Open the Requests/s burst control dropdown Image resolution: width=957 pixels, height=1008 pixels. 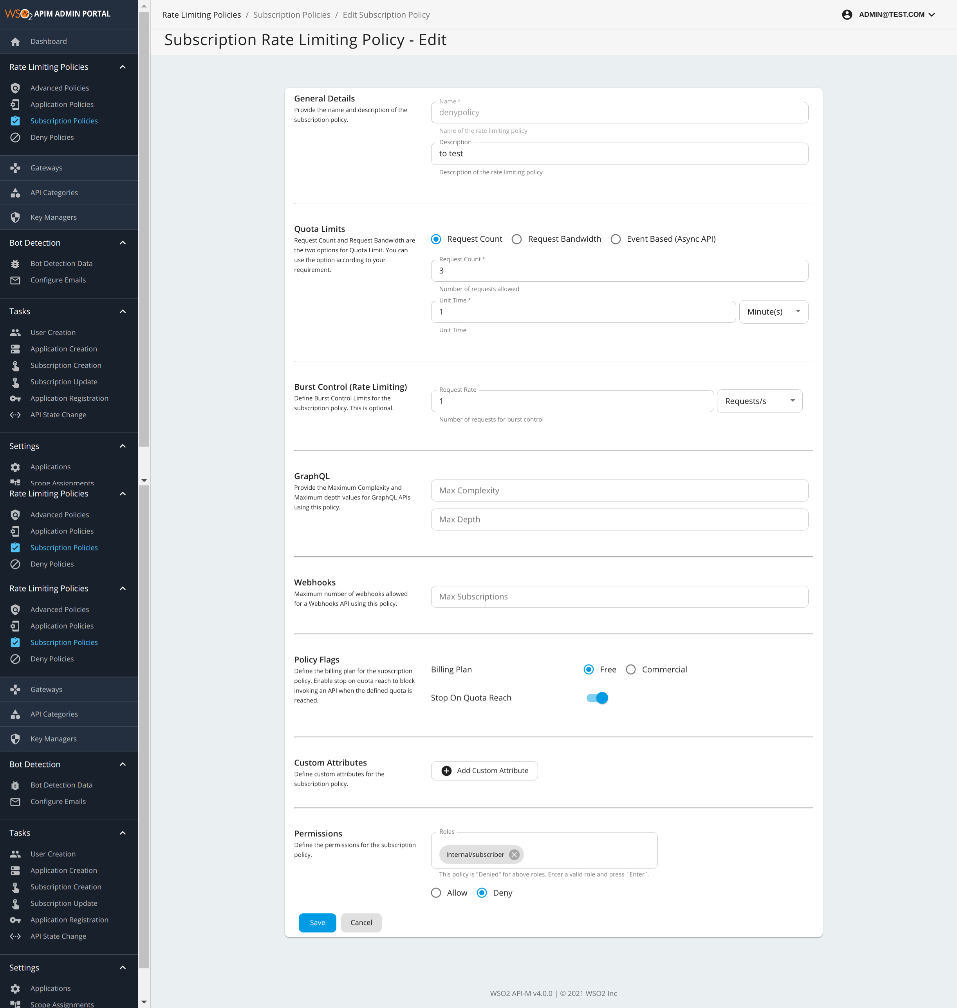pyautogui.click(x=760, y=401)
